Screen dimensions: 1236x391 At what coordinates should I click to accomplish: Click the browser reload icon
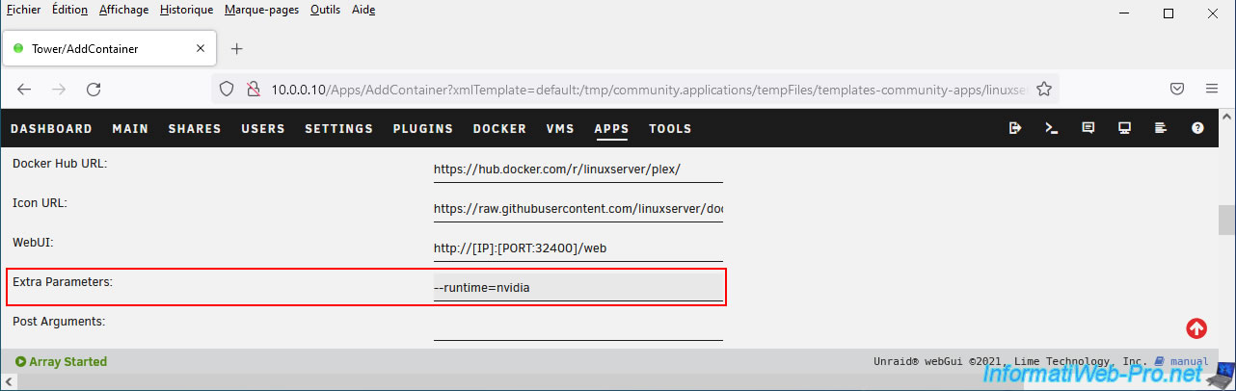click(94, 89)
